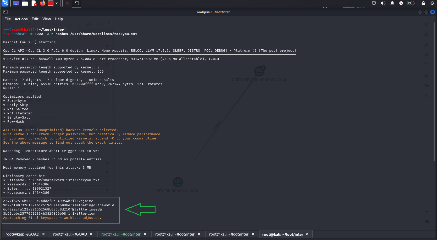Open the text editor launcher icon

coord(34,3)
